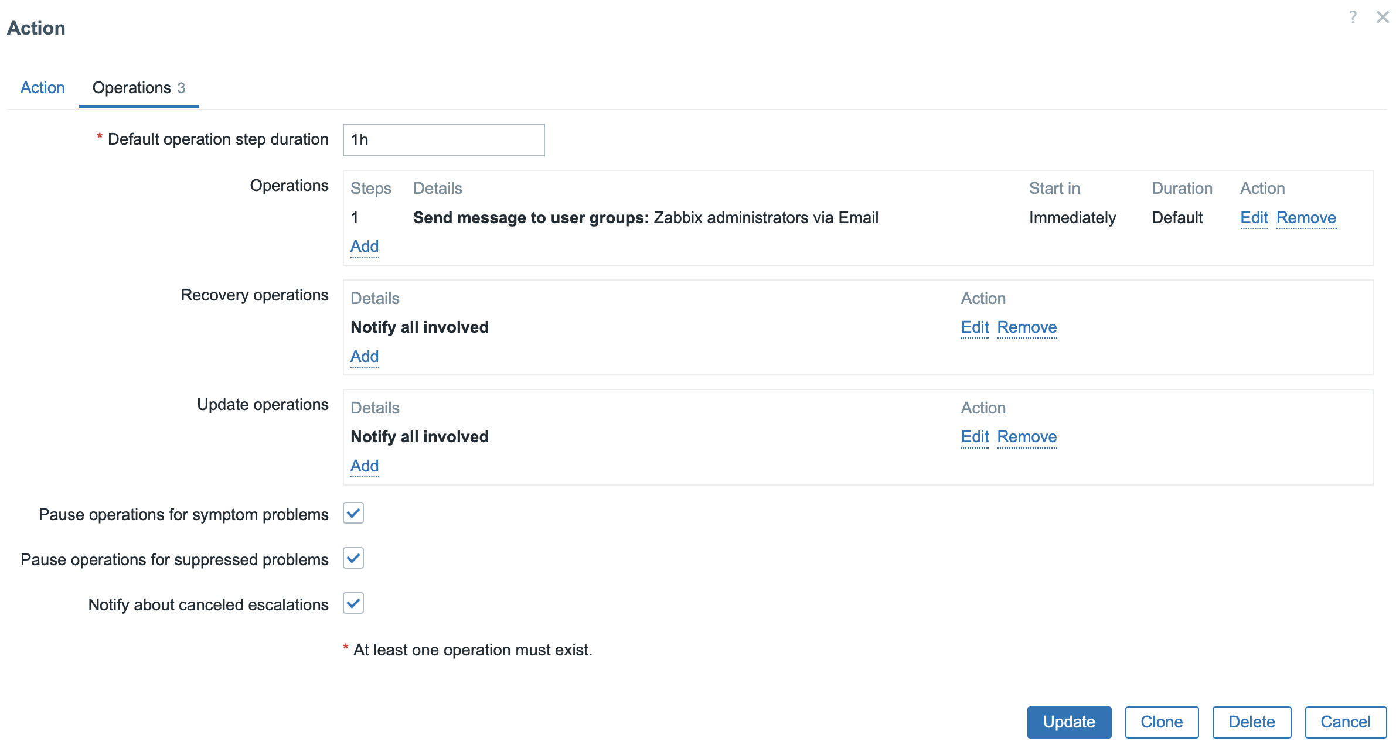Click the help question mark icon
This screenshot has height=745, width=1396.
coord(1353,18)
